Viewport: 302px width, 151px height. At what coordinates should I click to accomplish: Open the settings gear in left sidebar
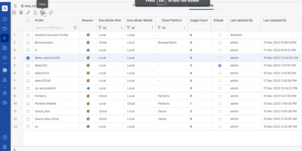[x=5, y=93]
